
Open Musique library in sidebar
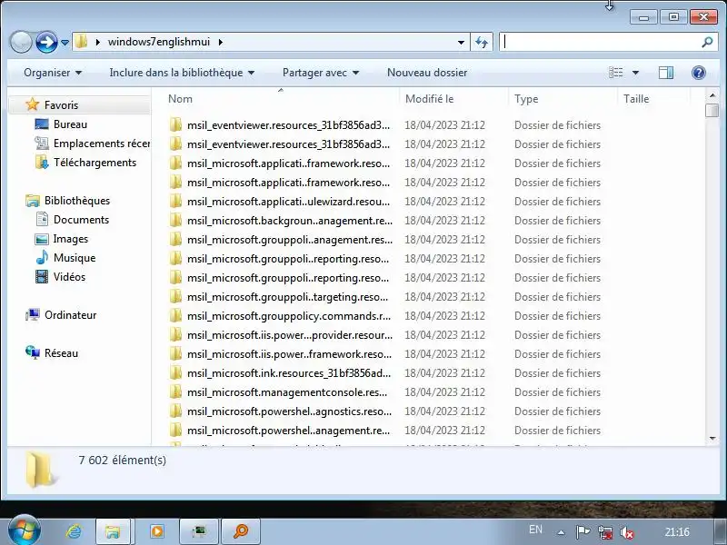[x=75, y=258]
